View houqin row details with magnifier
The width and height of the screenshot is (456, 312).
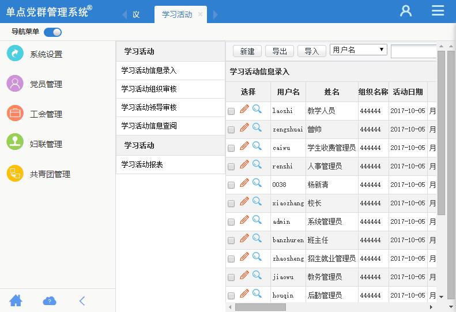point(257,294)
